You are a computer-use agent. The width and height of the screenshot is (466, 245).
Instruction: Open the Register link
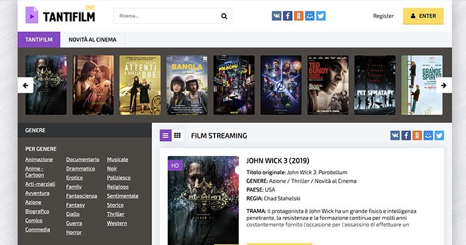point(383,16)
